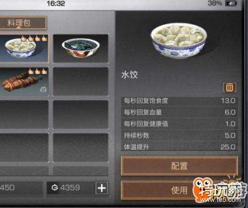Click the 持续秒数 duration stat row
The width and height of the screenshot is (248, 208).
tap(180, 136)
